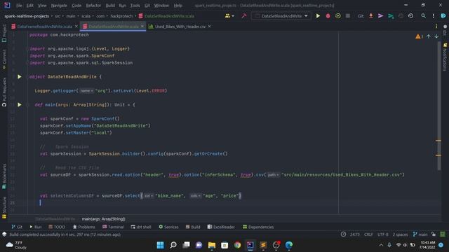Build project with the hammer icon
The image size is (449, 252).
244,16
